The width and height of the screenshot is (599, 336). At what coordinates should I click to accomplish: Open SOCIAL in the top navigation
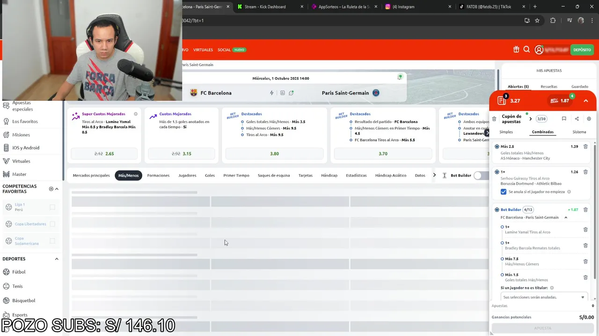click(x=224, y=50)
